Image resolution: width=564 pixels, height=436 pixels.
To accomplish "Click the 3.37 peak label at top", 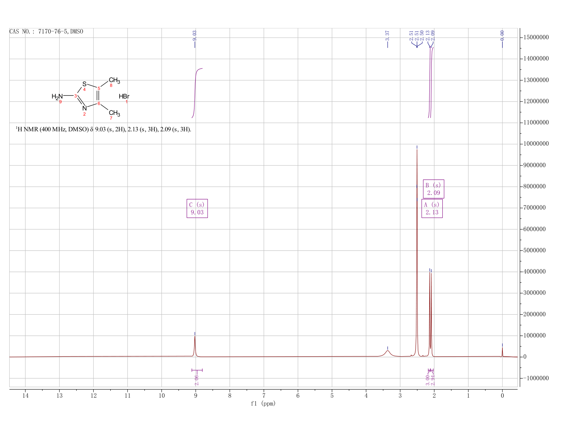I will pos(387,35).
